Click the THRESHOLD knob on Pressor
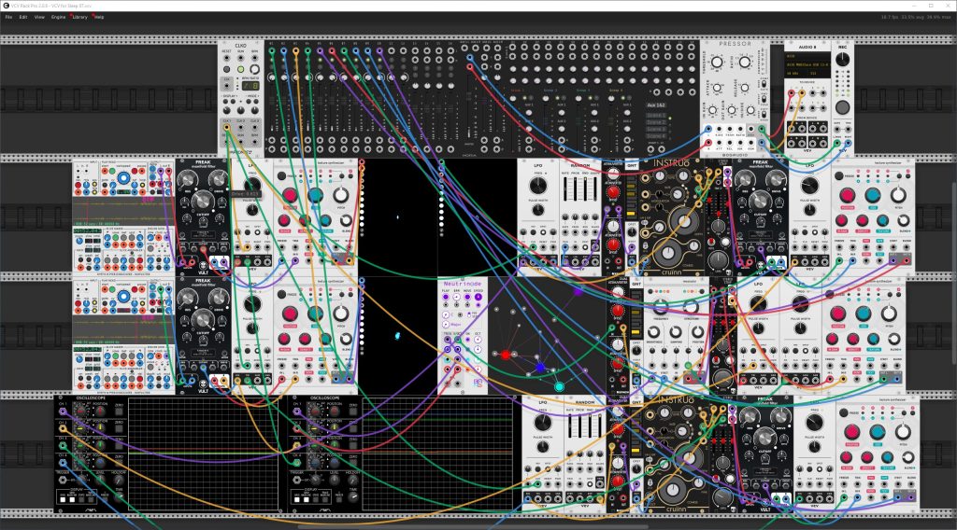Image resolution: width=957 pixels, height=530 pixels. coord(717,63)
